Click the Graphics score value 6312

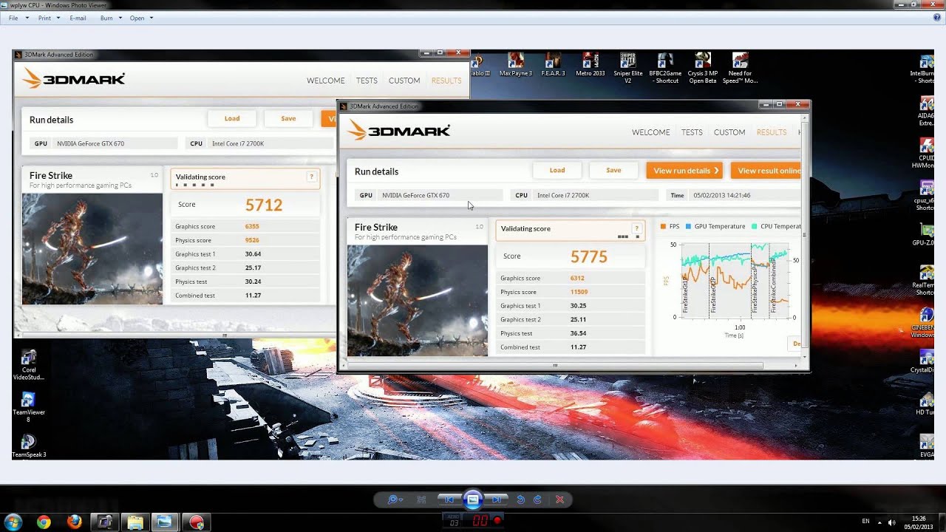[577, 278]
